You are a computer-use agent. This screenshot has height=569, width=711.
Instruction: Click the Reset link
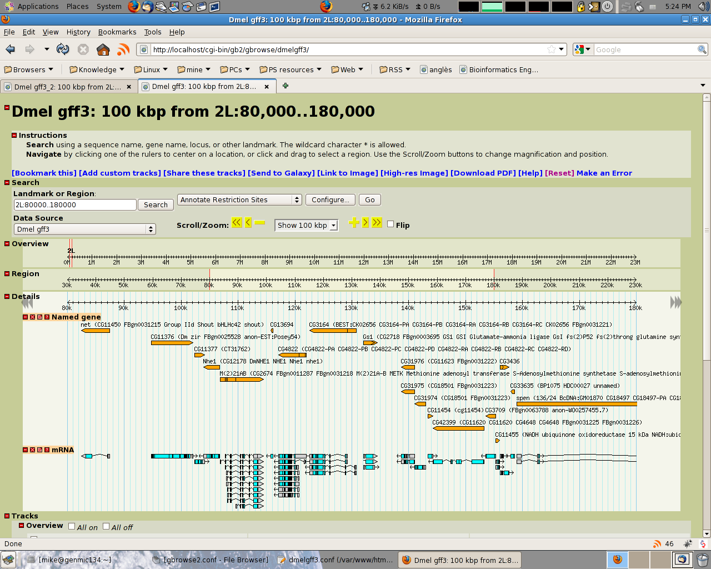coord(559,173)
